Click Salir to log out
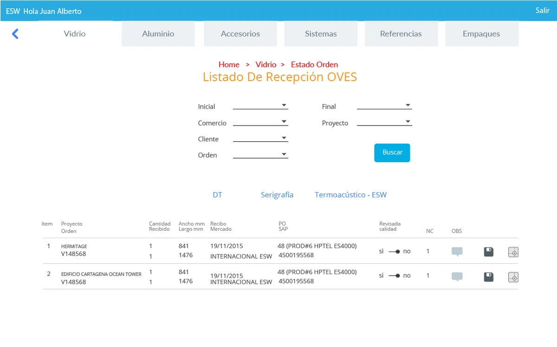This screenshot has width=557, height=347. 542,10
